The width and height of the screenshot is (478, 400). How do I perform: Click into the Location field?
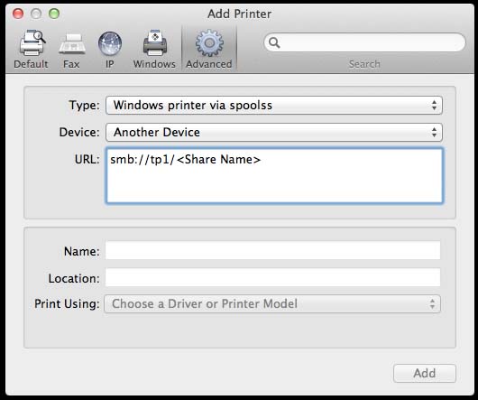pos(273,277)
